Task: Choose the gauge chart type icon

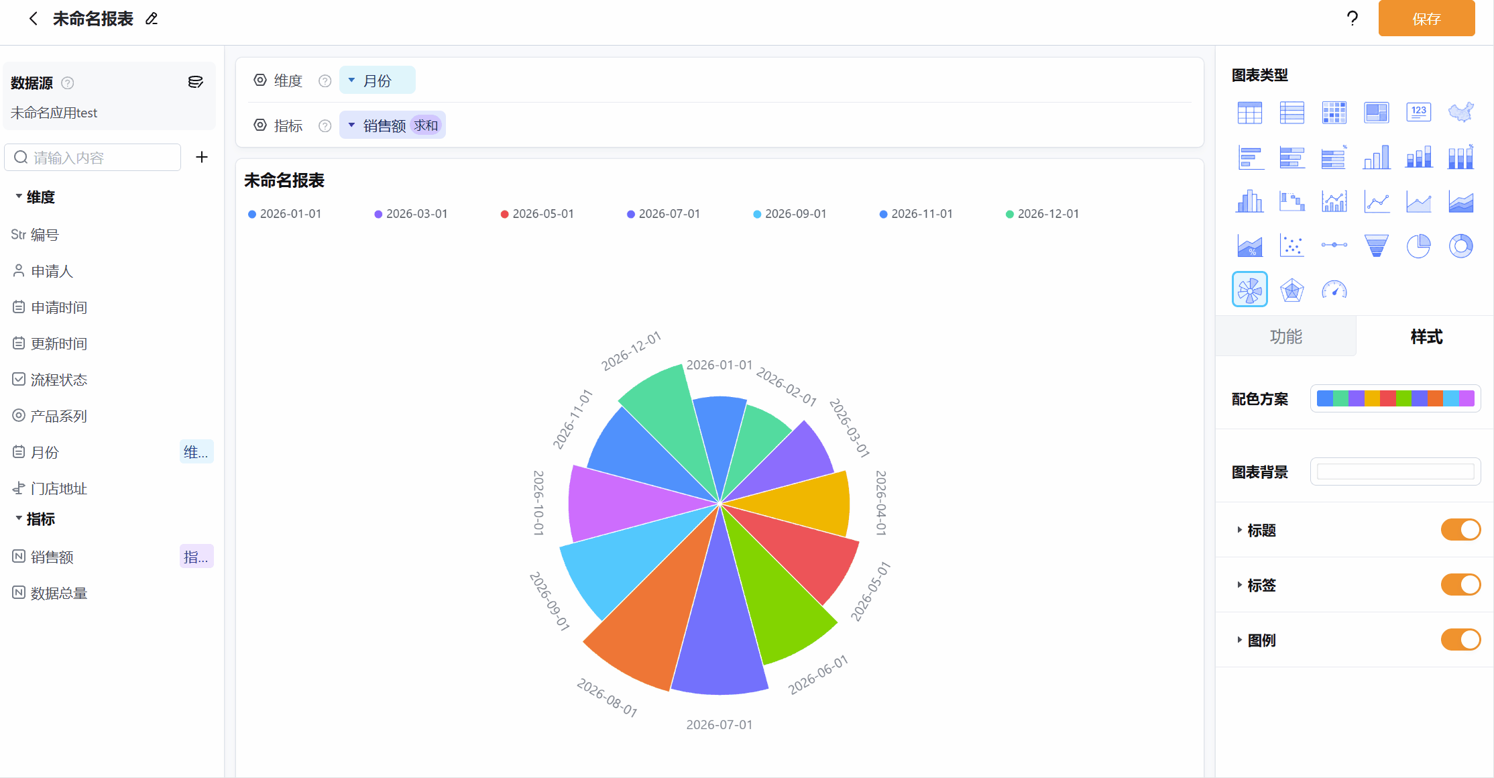Action: [1334, 290]
